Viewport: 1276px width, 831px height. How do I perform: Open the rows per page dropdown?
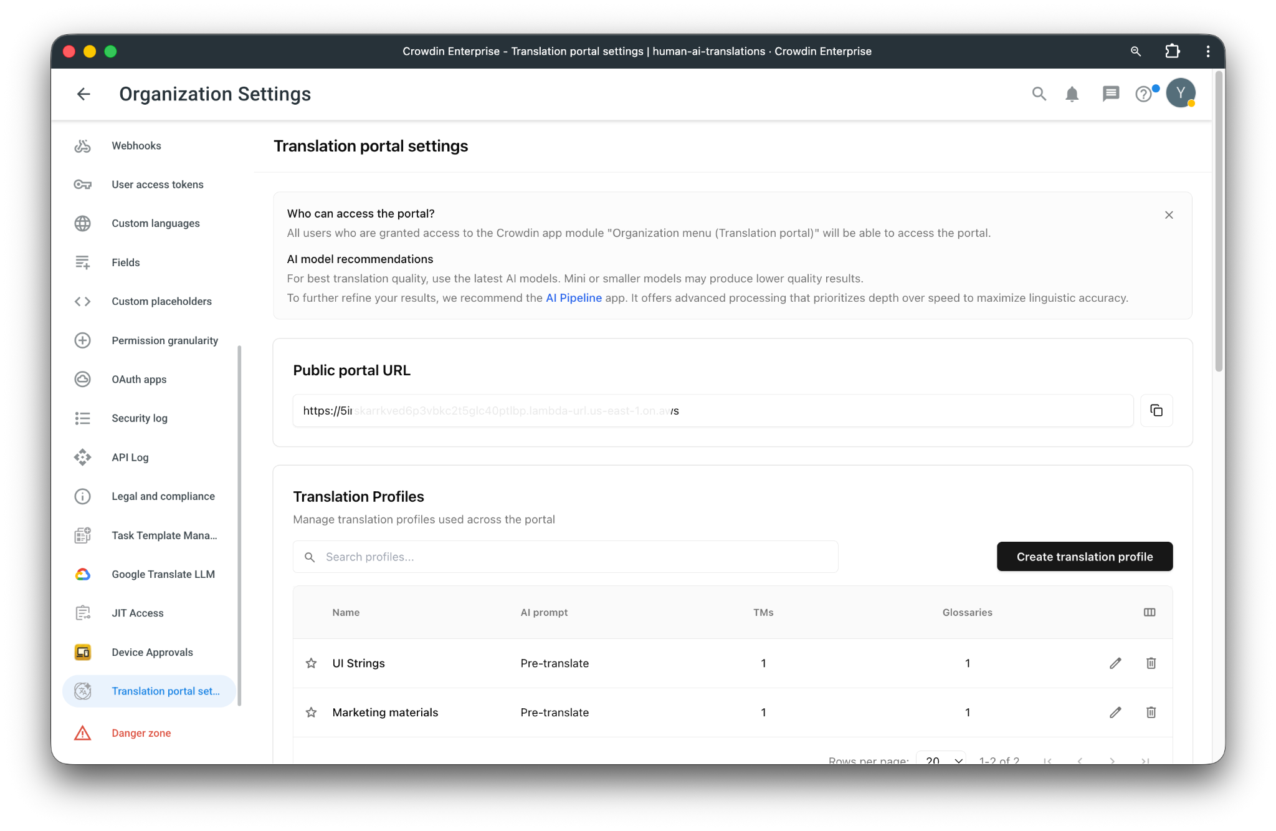click(x=941, y=759)
